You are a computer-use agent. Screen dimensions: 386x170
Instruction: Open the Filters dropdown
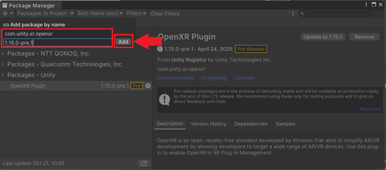click(136, 13)
